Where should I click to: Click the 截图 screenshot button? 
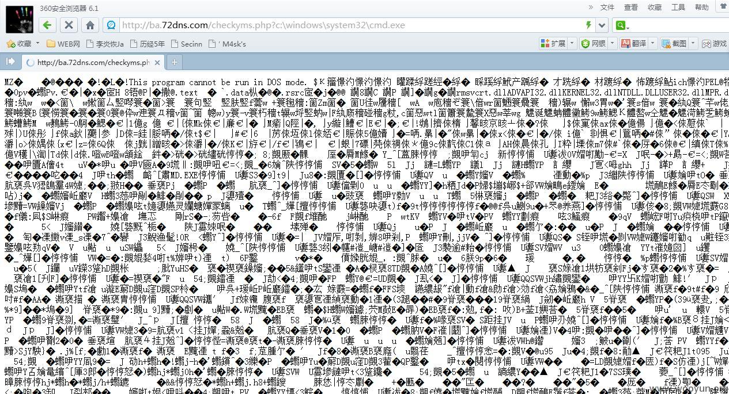pyautogui.click(x=674, y=44)
